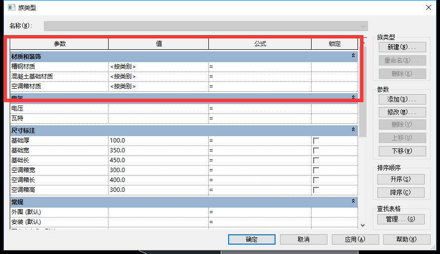This screenshot has height=254, width=440.
Task: Click the 锁定 column header
Action: tap(334, 44)
